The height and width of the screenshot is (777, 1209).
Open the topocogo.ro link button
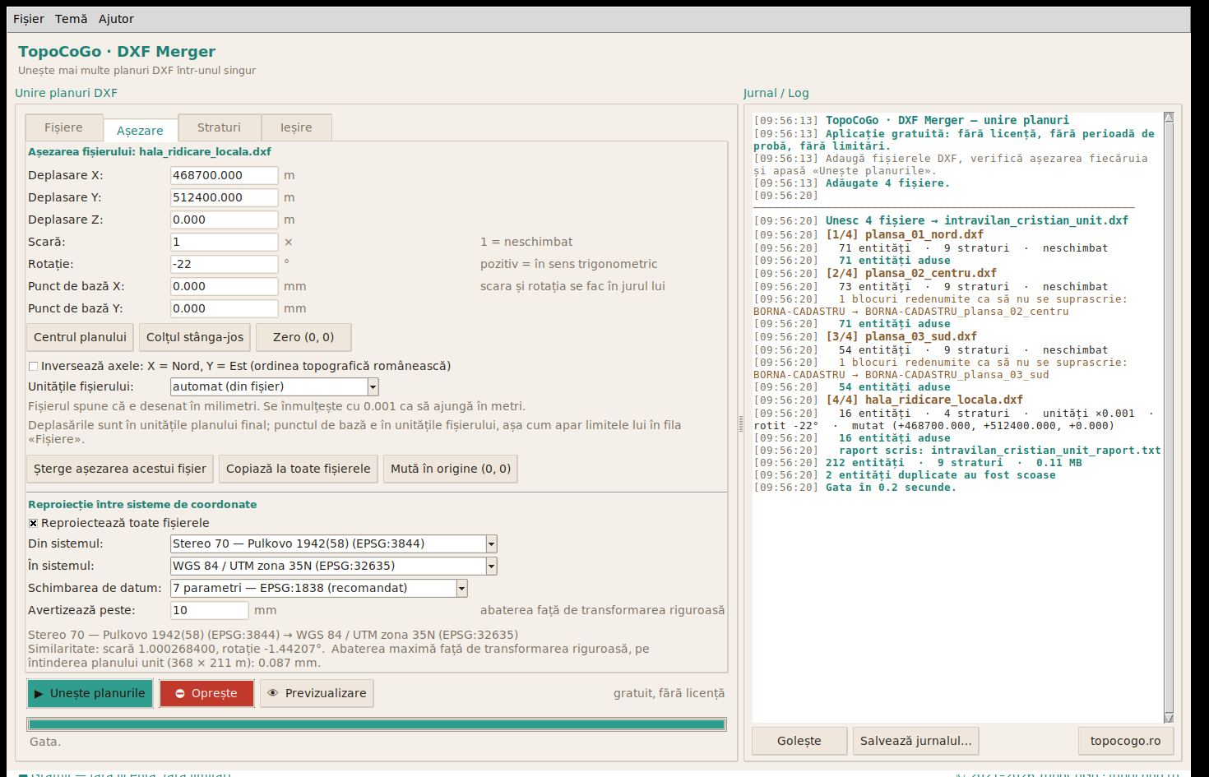click(1125, 741)
